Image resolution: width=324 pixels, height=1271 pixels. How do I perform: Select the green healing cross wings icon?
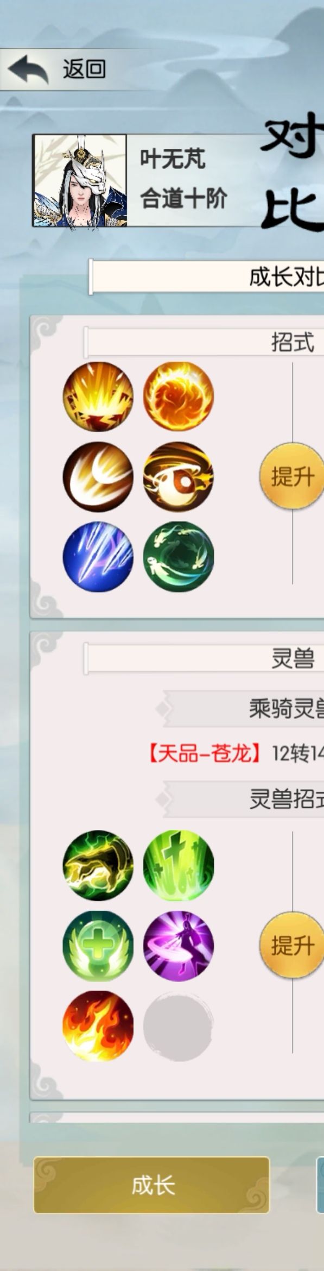tap(98, 946)
